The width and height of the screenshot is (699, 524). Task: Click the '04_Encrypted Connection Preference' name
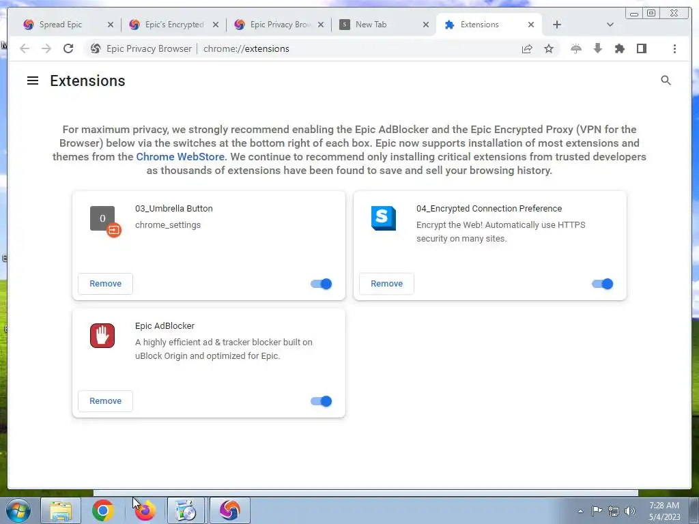(x=489, y=209)
